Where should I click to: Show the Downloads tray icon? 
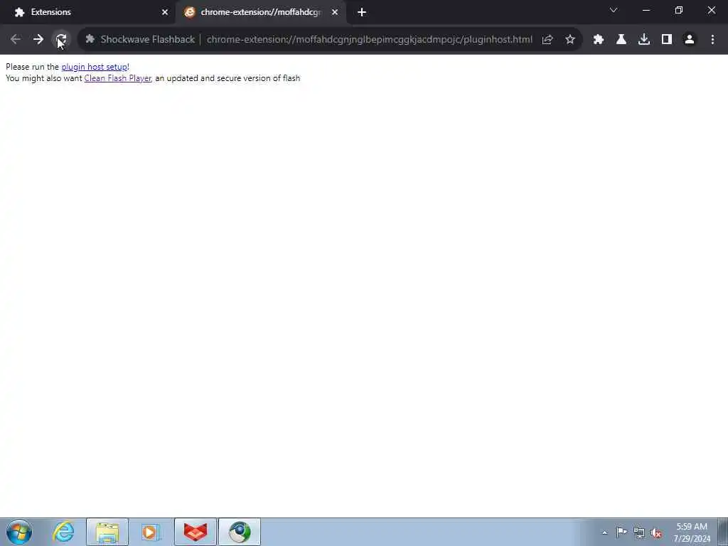644,40
